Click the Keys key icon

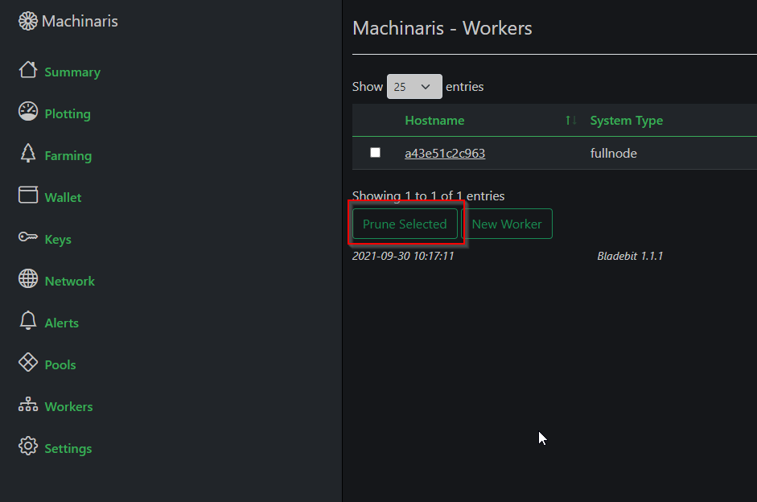coord(28,237)
